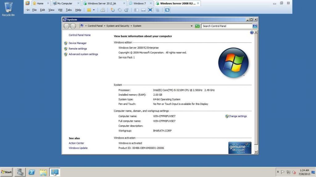Click the muted volume tray icon
The image size is (316, 177).
(294, 172)
